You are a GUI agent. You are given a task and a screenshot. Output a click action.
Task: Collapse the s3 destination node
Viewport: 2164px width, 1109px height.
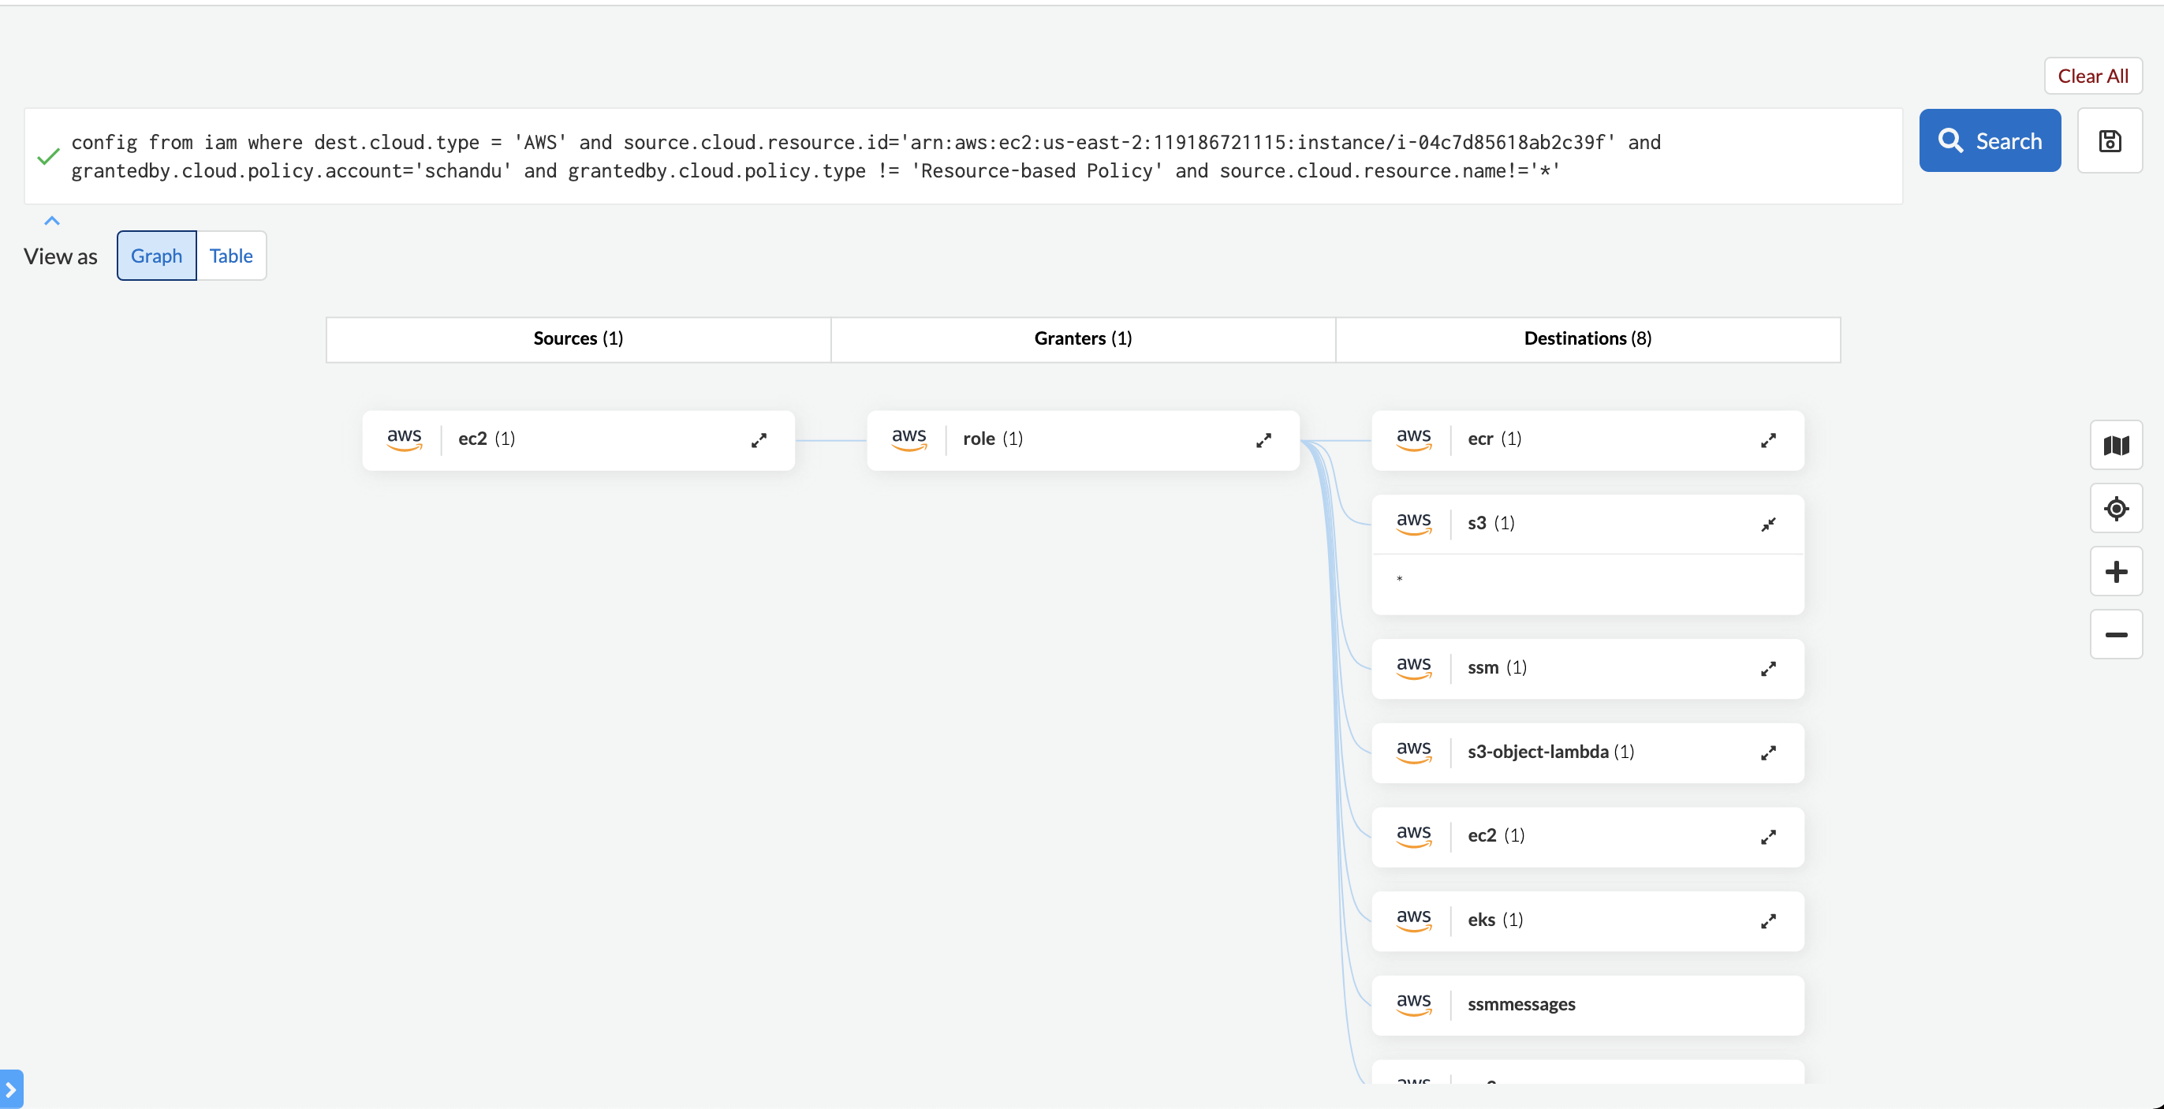(1767, 525)
